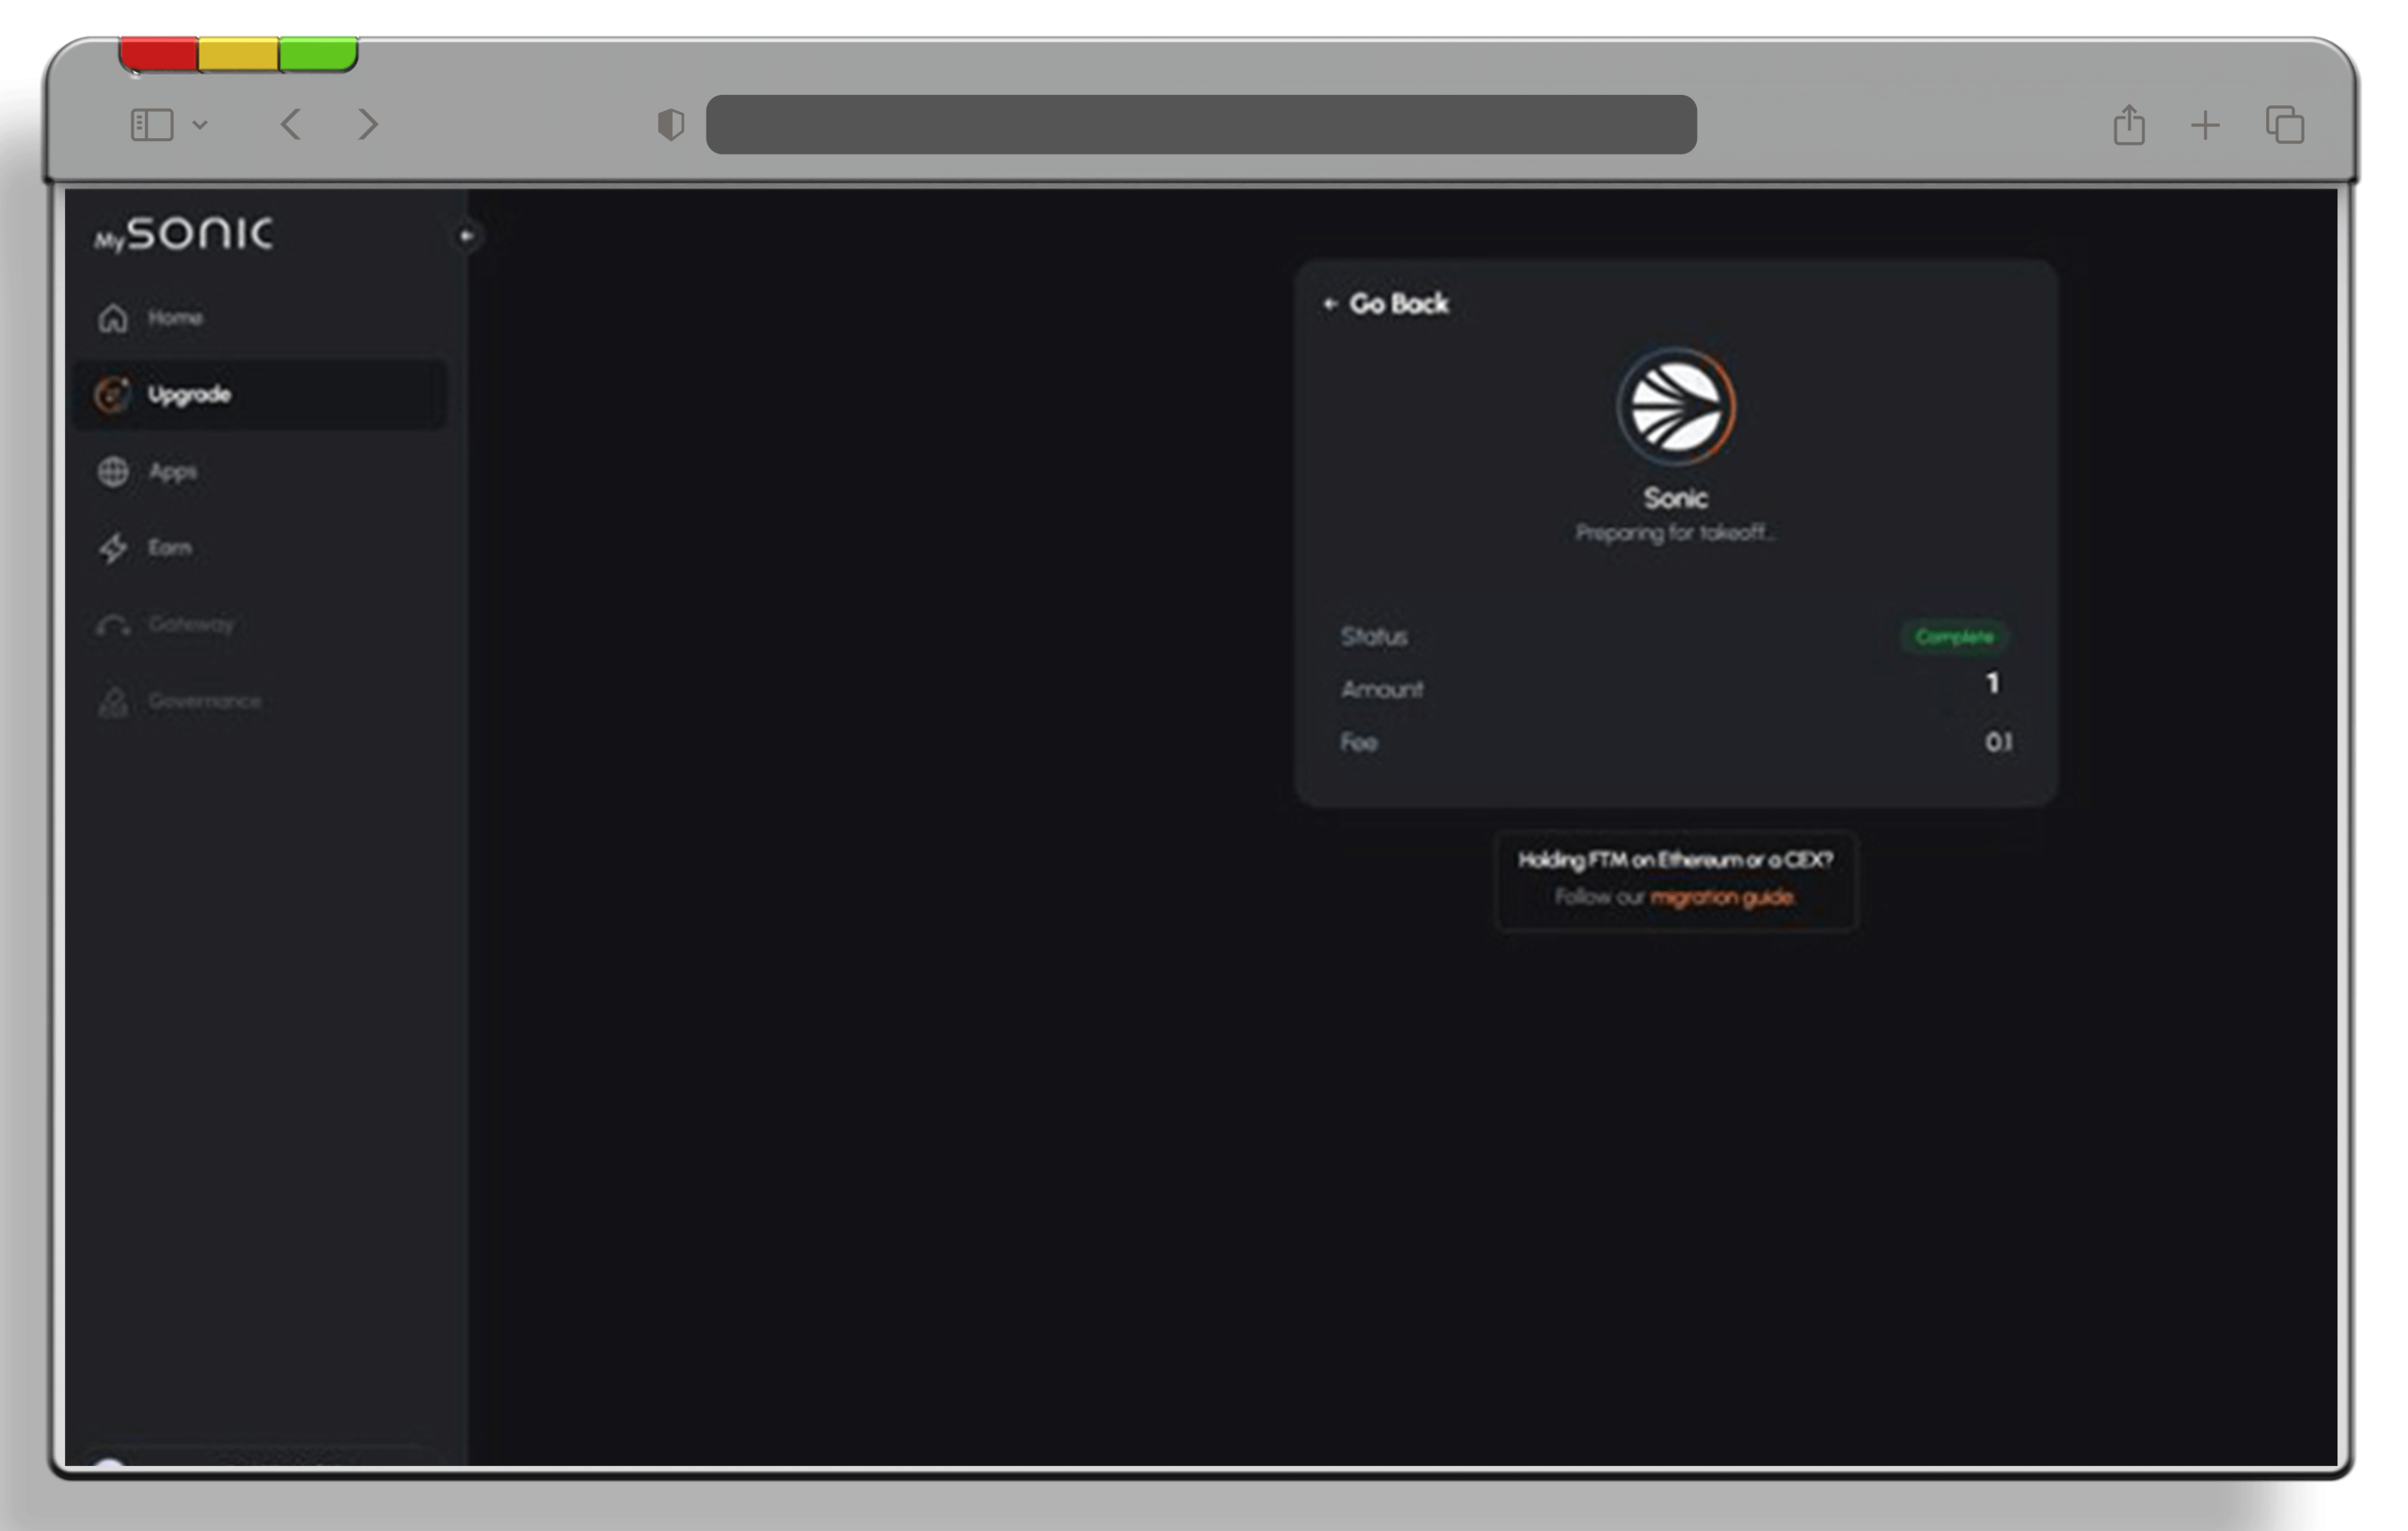
Task: Click the privacy shield icon
Action: pyautogui.click(x=671, y=125)
